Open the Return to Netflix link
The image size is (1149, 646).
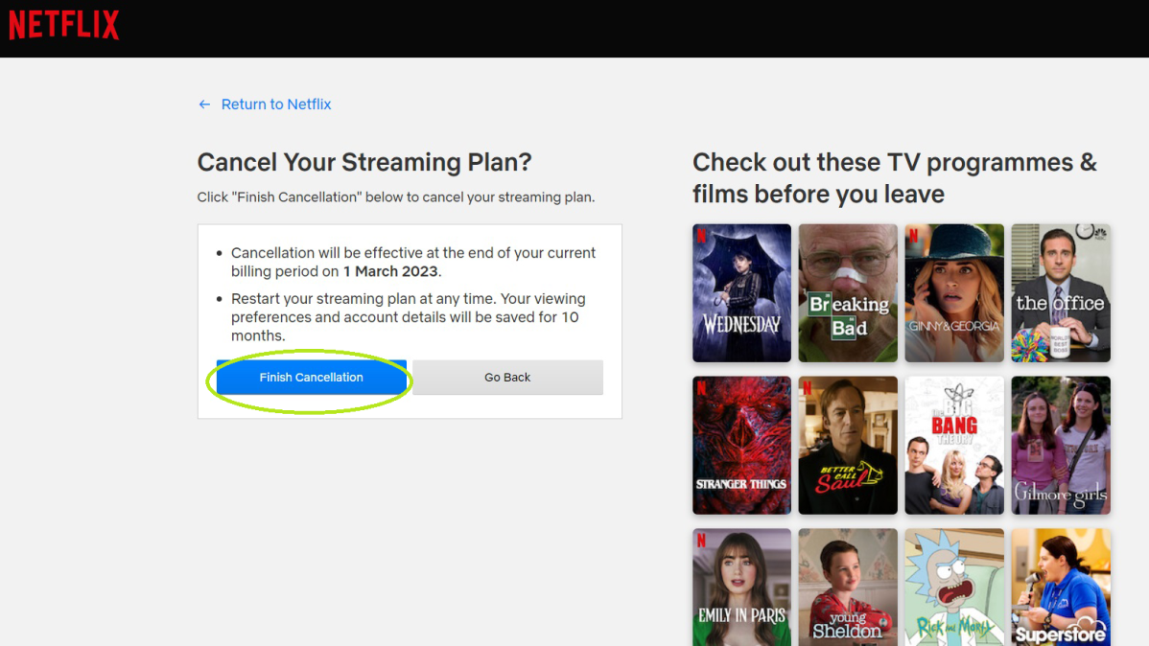tap(275, 104)
